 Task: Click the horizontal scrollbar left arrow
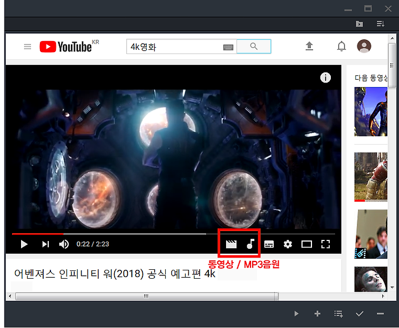click(10, 296)
